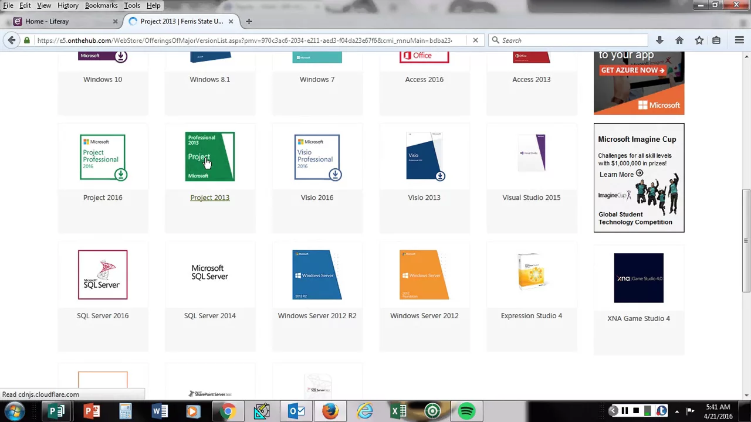Click the recorder stop button in tray

636,411
